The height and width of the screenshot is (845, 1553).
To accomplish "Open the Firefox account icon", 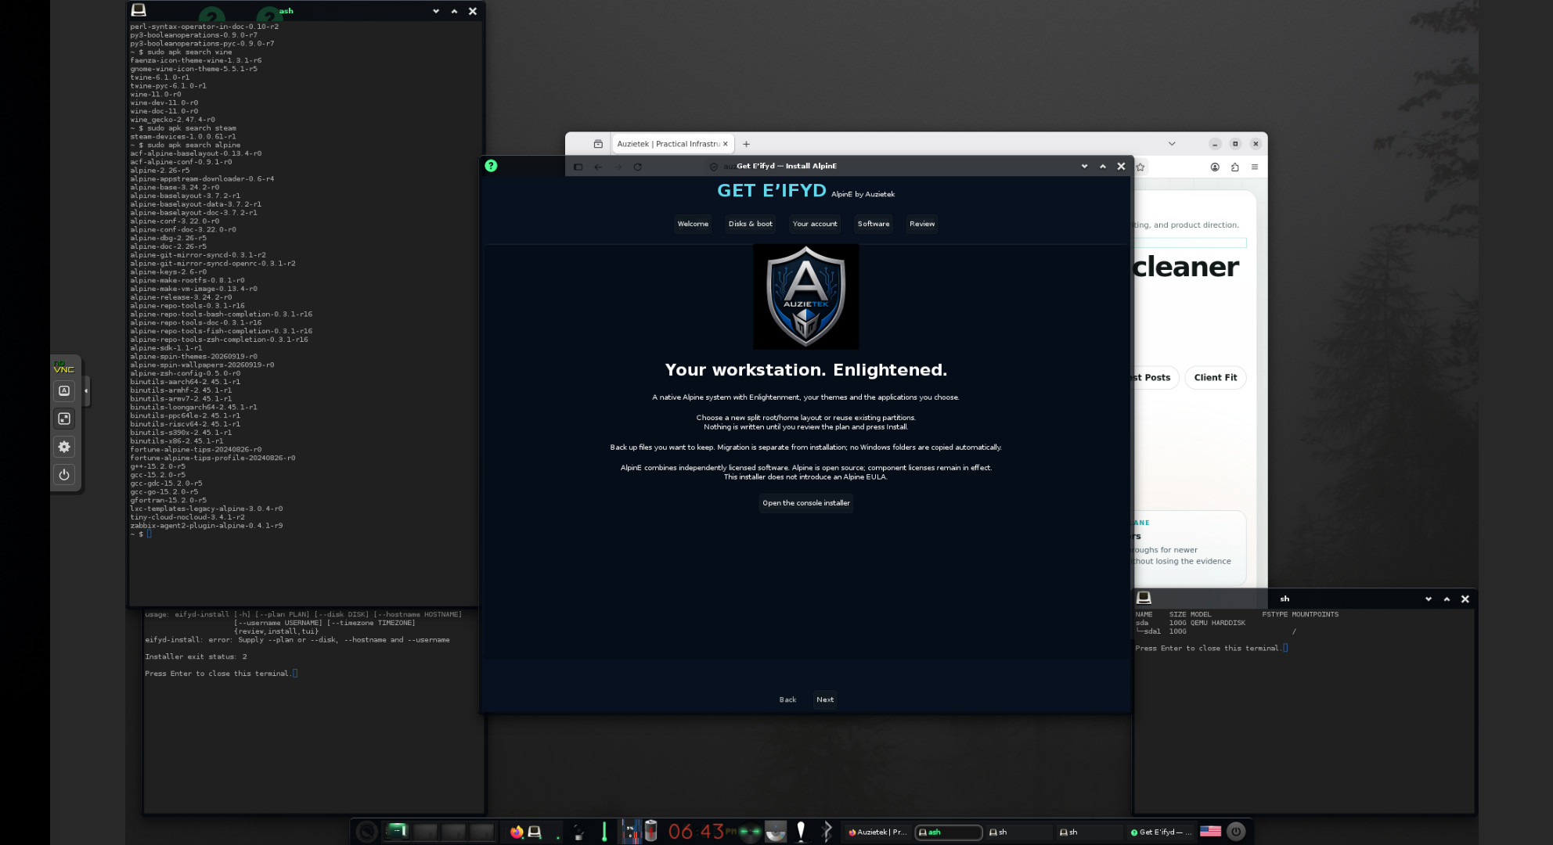I will pos(1215,167).
